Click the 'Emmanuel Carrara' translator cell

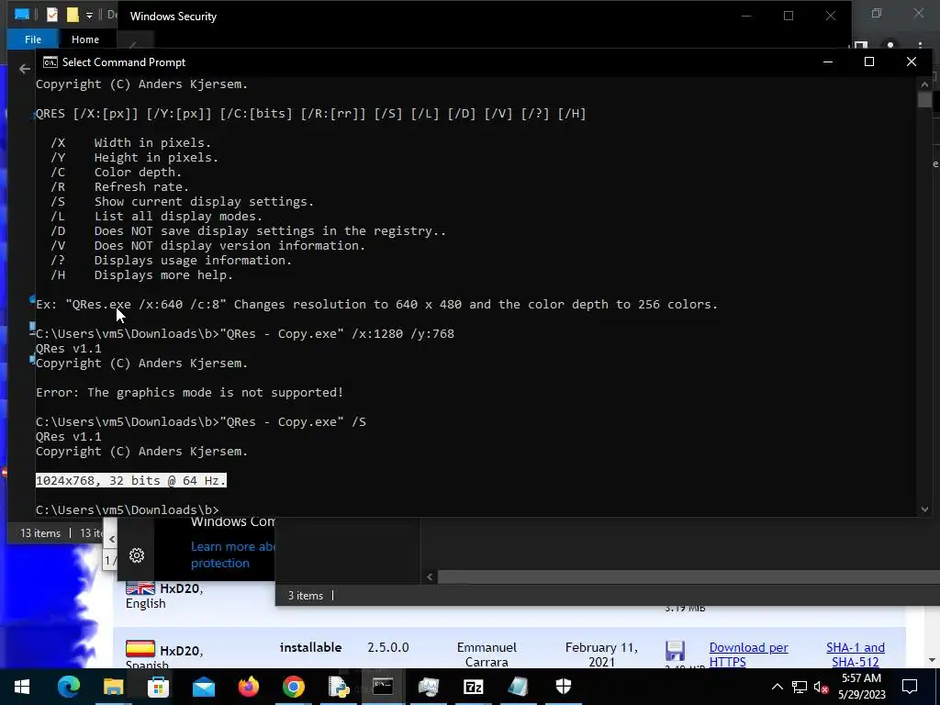(x=487, y=655)
